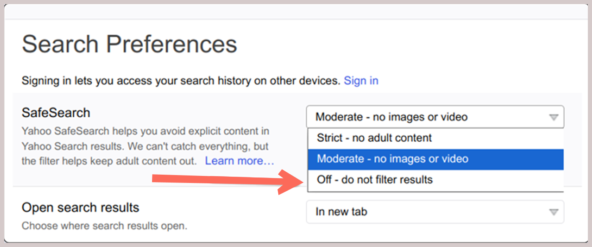Click the SafeSearch section label
The height and width of the screenshot is (247, 592).
pos(56,112)
